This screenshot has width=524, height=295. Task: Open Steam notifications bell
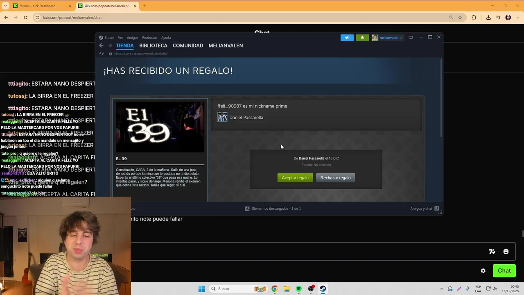pos(362,38)
